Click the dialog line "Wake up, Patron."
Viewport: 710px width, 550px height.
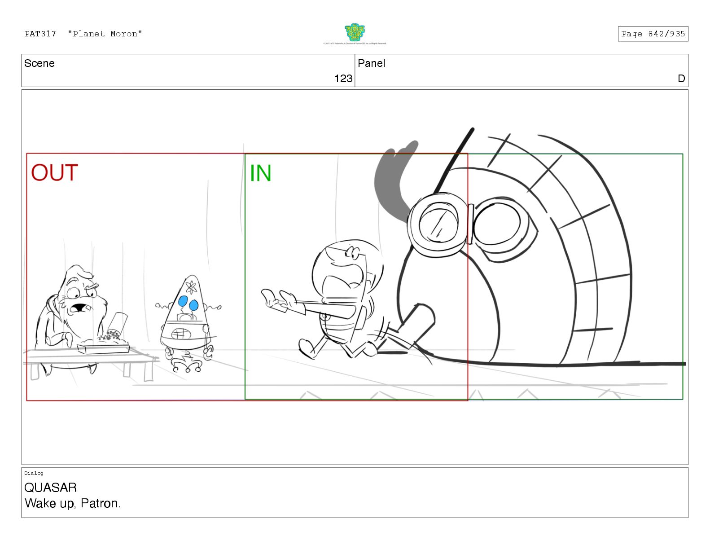73,503
